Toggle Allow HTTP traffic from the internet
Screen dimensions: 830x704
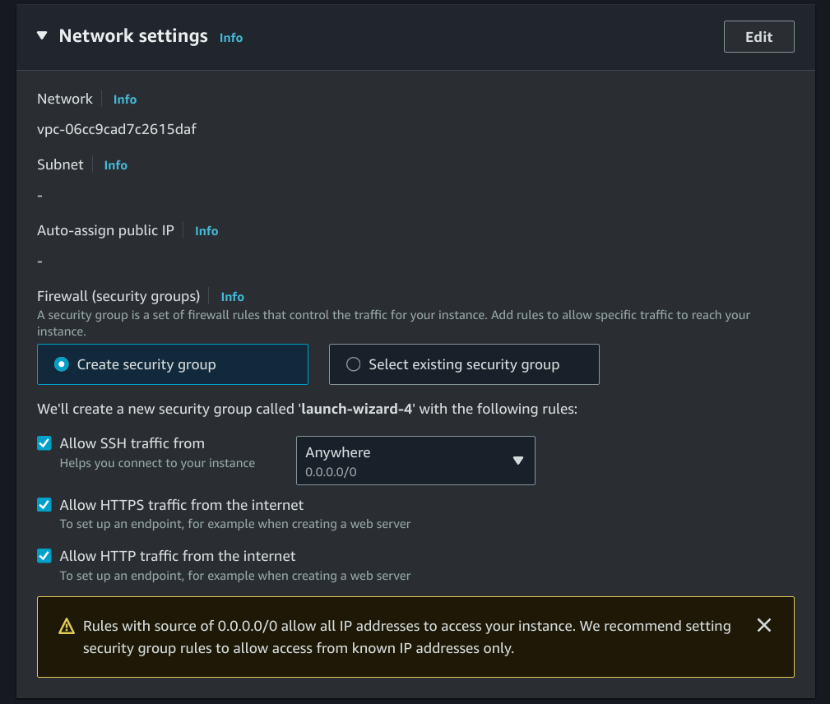tap(44, 556)
